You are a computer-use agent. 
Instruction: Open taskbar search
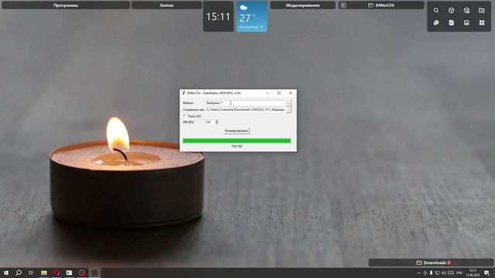pyautogui.click(x=19, y=273)
